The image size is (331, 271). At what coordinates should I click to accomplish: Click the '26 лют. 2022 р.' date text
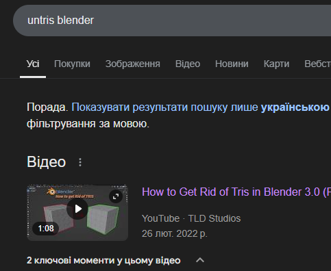[x=175, y=233]
